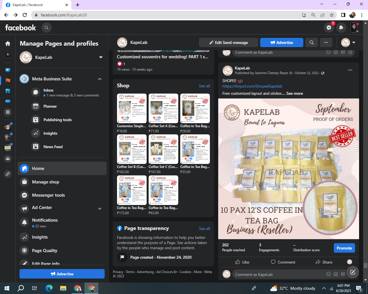This screenshot has height=294, width=368.
Task: Click the page vertical scrollbar thumb
Action: tap(365, 266)
